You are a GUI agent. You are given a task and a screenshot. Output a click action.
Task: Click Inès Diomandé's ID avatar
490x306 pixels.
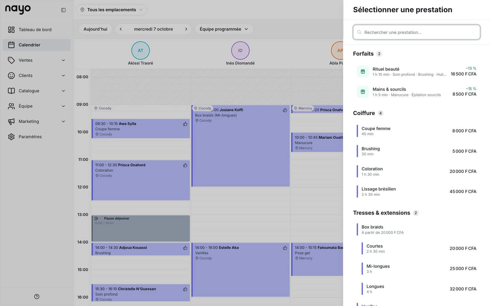240,50
